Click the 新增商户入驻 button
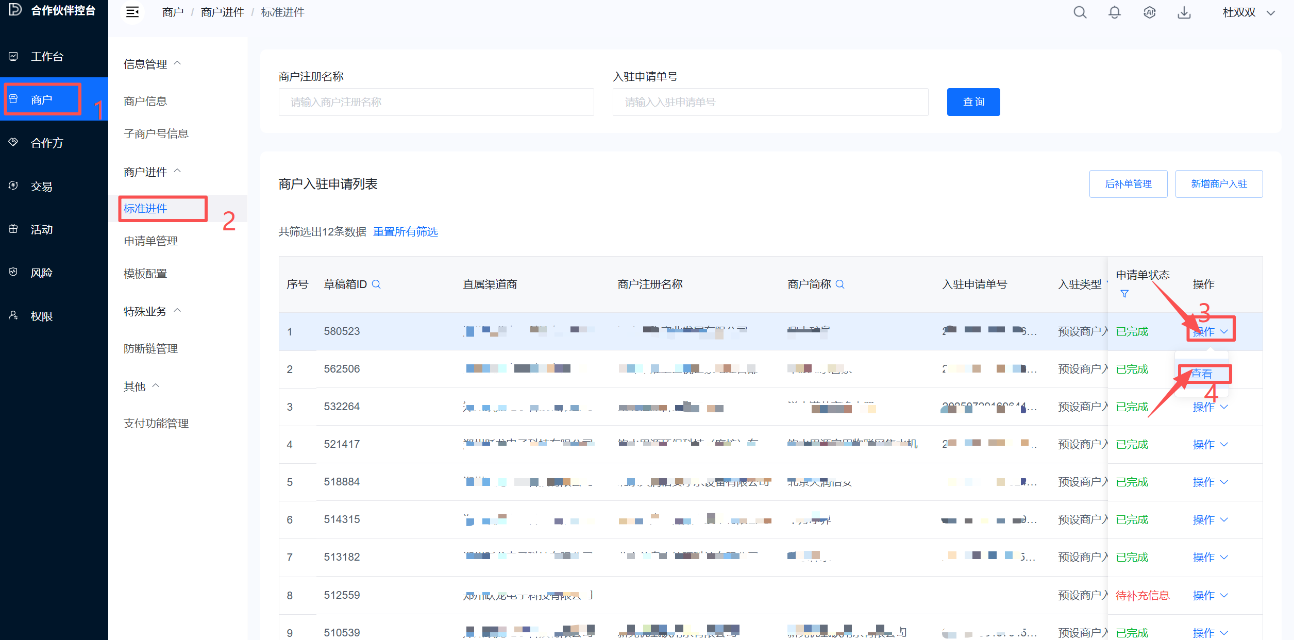The width and height of the screenshot is (1294, 640). (1219, 184)
